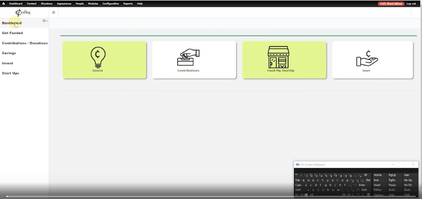Viewport: 422px width, 199px height.
Task: Click the Fund My StartUp shop icon
Action: click(x=278, y=57)
